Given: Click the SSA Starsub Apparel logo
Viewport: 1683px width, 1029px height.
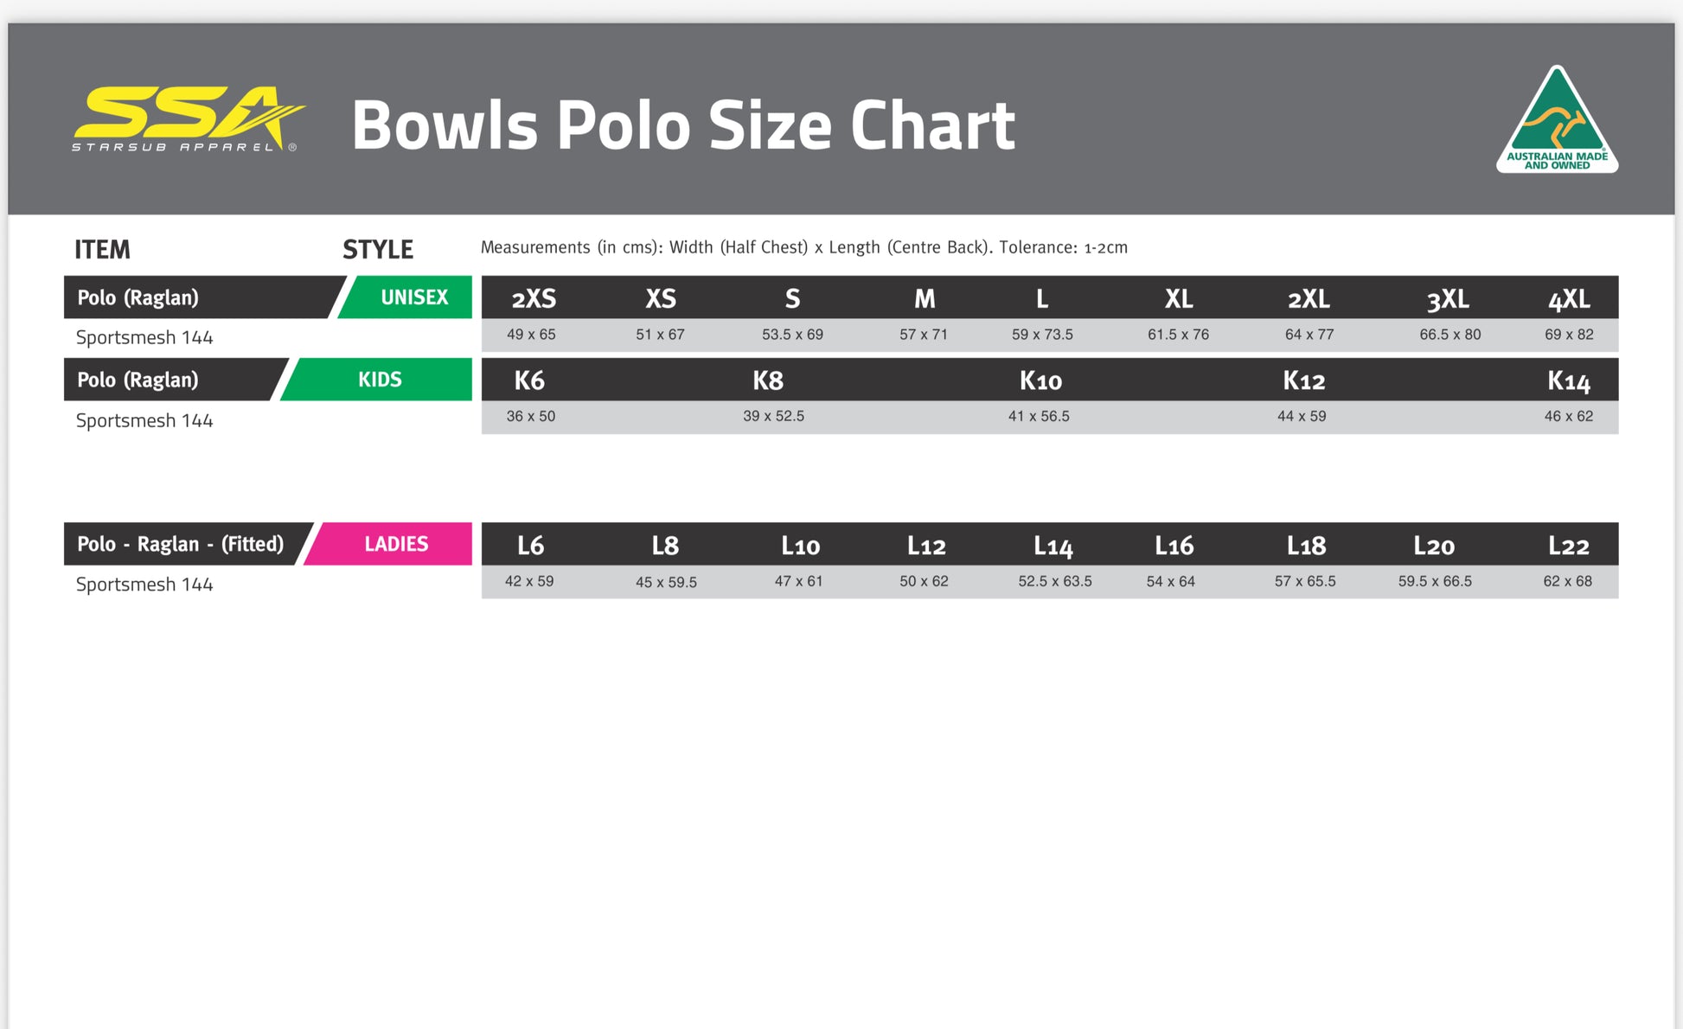Looking at the screenshot, I should [x=188, y=119].
